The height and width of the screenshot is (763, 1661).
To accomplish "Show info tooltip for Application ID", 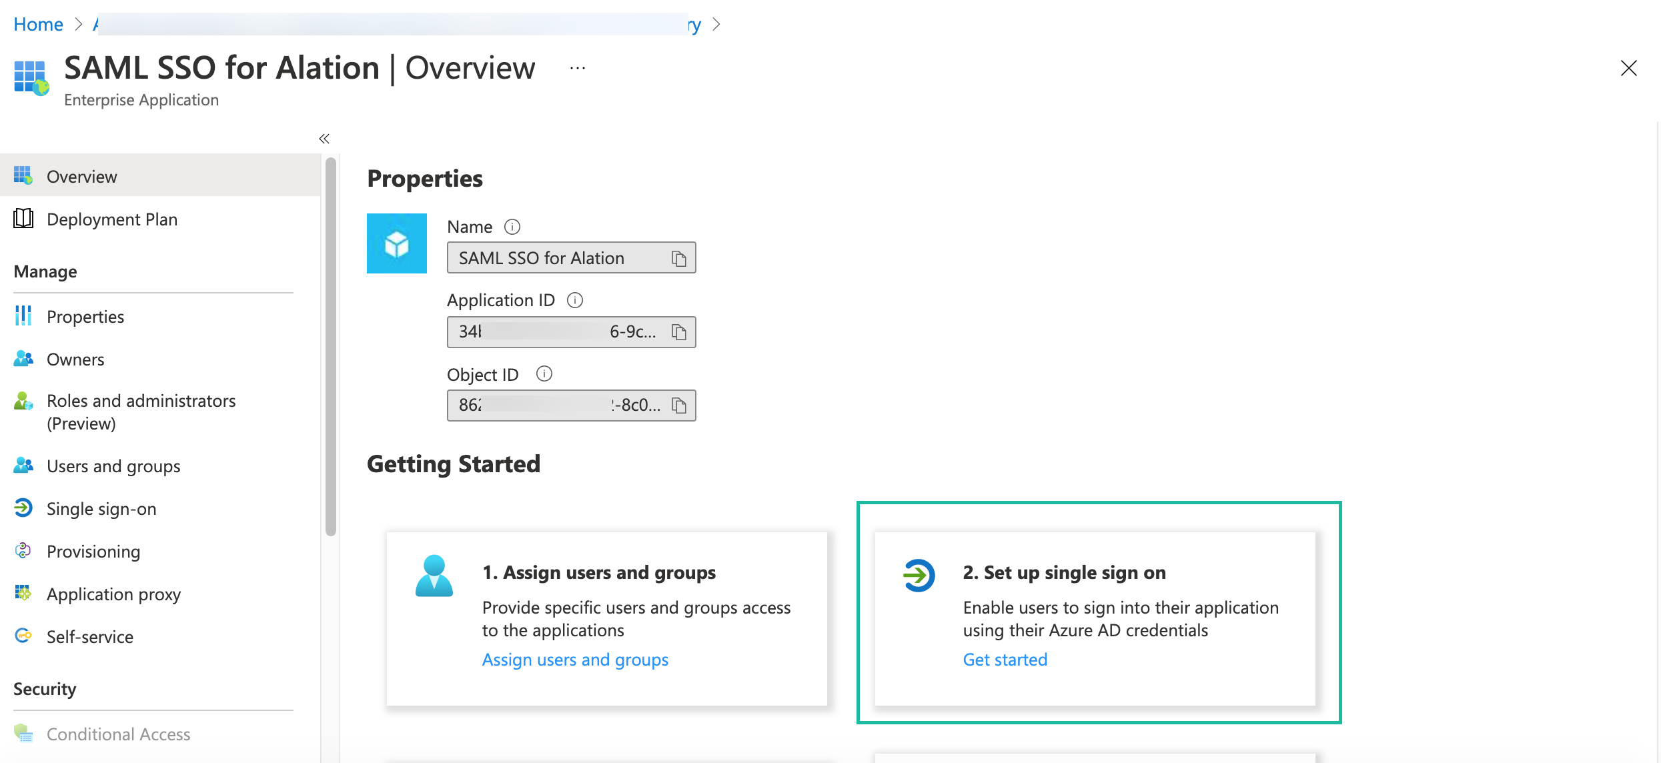I will [x=575, y=300].
